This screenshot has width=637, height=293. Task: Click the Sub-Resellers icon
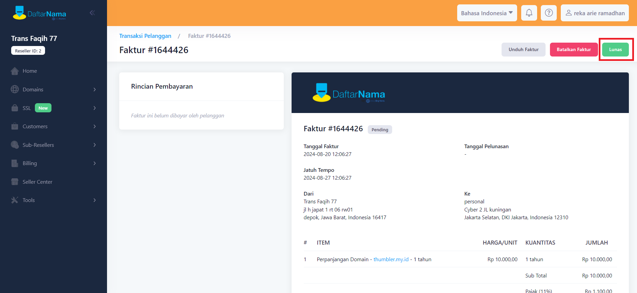point(15,145)
